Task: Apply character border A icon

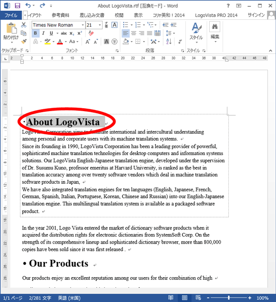Action: click(114, 25)
